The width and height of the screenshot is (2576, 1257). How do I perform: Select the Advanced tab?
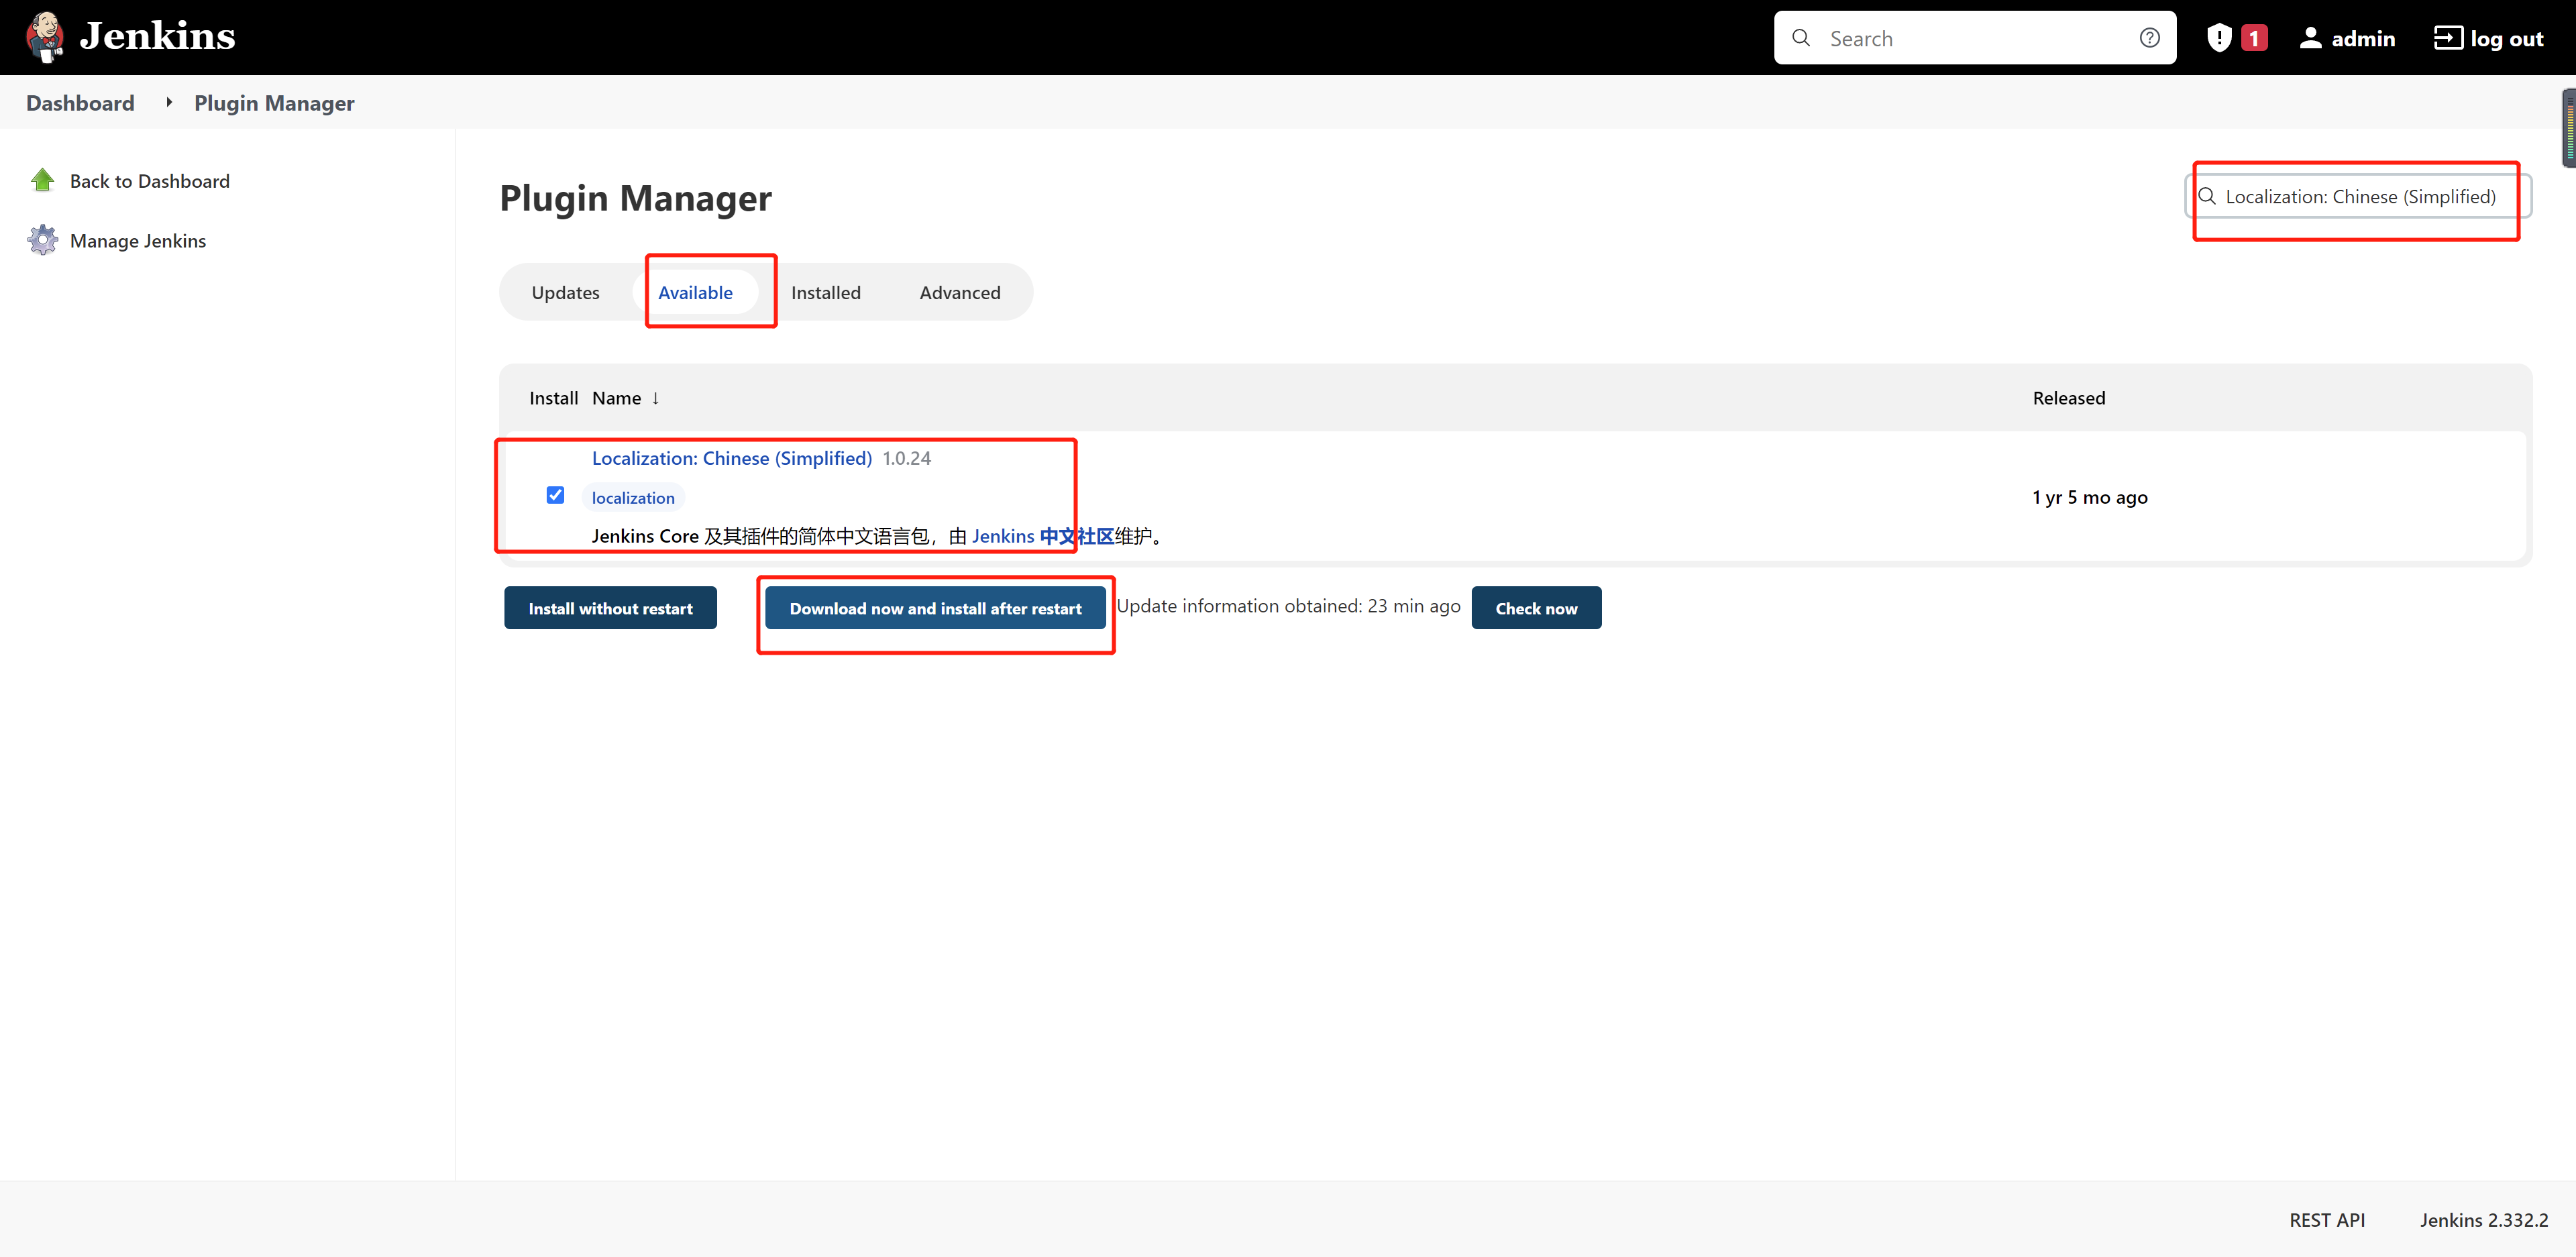[959, 293]
